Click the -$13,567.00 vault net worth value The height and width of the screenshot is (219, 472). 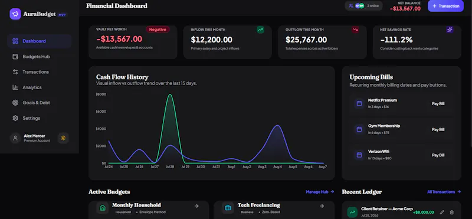point(119,39)
